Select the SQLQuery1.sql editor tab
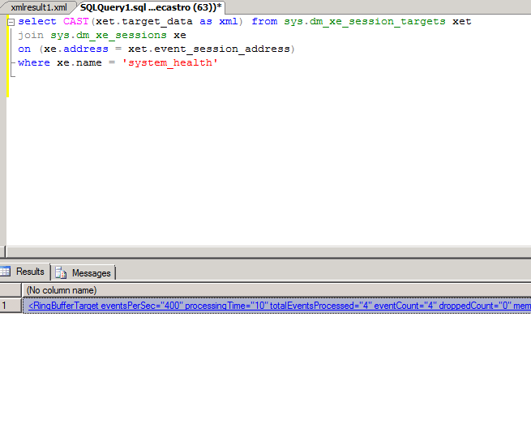 pyautogui.click(x=151, y=7)
